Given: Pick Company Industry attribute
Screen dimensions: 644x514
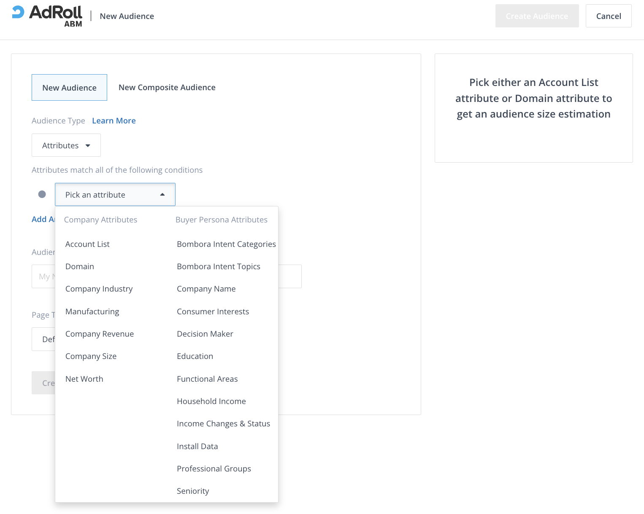Looking at the screenshot, I should 99,289.
